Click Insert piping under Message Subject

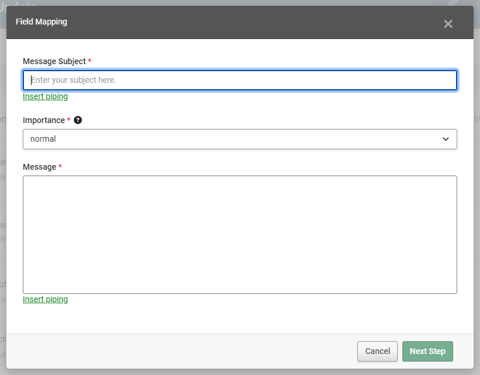point(46,96)
